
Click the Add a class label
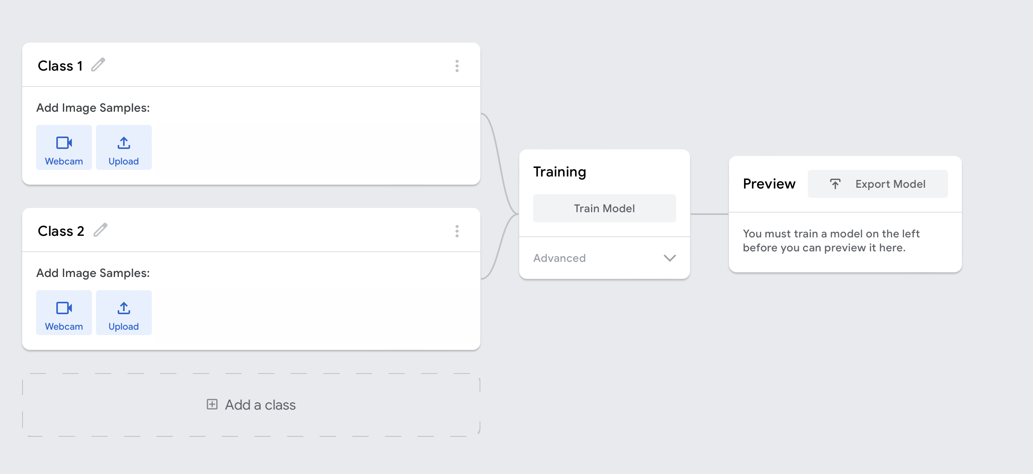[x=260, y=405]
